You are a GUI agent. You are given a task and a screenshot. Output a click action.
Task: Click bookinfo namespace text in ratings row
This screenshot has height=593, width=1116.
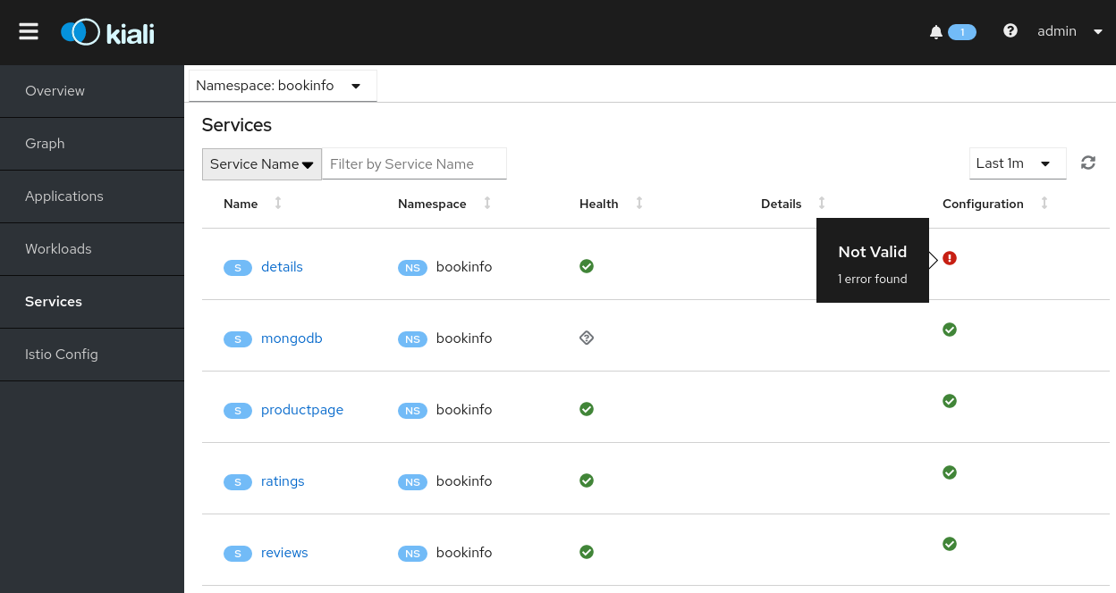464,481
